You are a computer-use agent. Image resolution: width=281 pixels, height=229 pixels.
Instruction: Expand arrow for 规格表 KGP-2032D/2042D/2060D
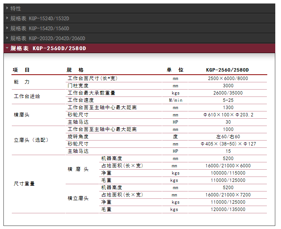[x=7, y=38]
